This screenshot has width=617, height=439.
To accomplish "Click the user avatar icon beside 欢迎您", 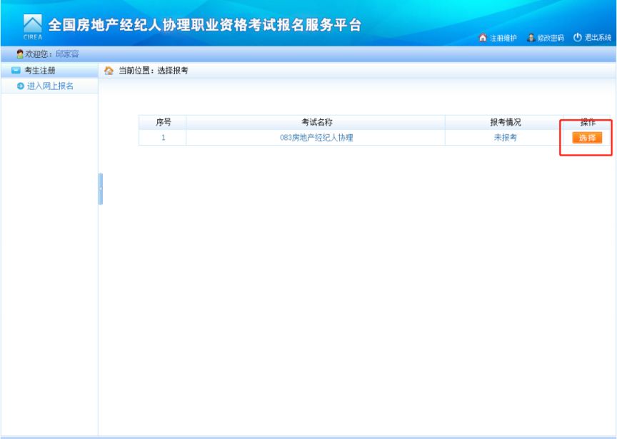I will (x=20, y=54).
